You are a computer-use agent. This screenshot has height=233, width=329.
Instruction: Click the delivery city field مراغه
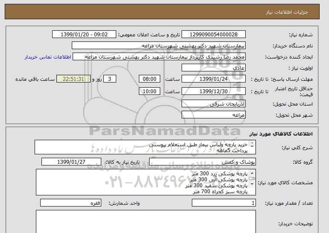click(213, 115)
